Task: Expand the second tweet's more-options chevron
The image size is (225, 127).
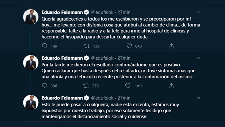Action: [x=198, y=58]
